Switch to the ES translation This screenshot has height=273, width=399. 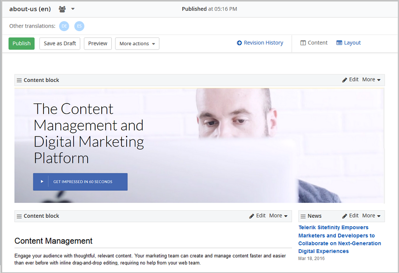coord(79,26)
